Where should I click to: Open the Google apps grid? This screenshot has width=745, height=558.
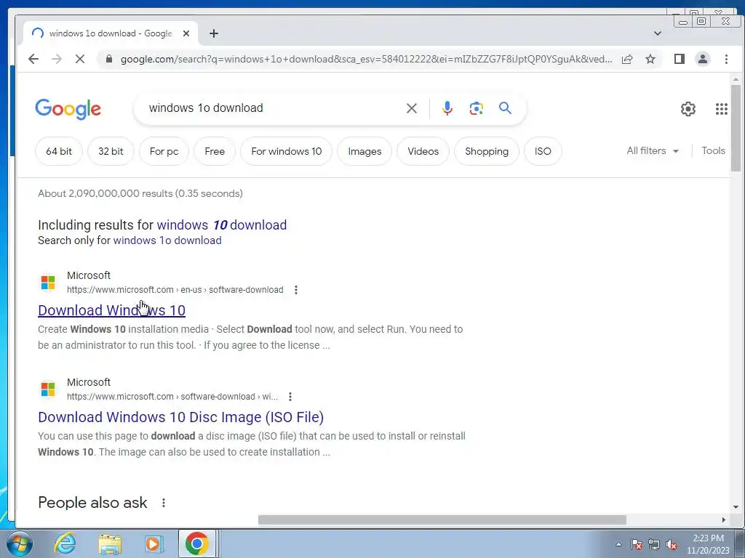click(x=721, y=109)
